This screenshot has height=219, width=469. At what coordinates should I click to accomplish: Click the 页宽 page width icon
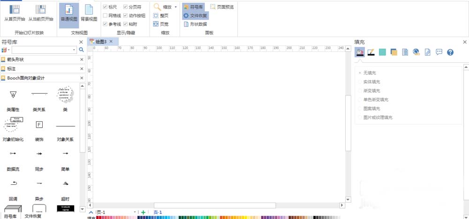click(x=156, y=24)
